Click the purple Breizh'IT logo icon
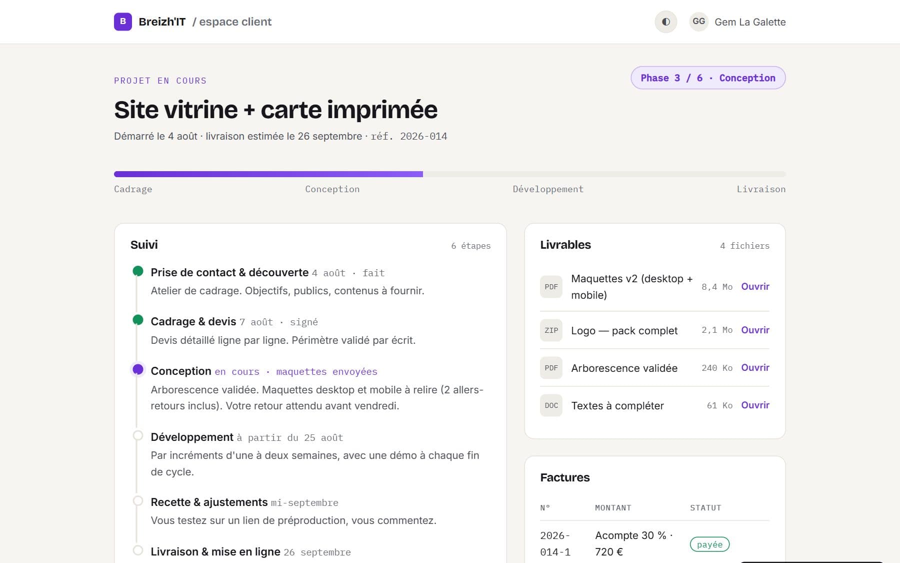The height and width of the screenshot is (563, 900). pyautogui.click(x=123, y=22)
